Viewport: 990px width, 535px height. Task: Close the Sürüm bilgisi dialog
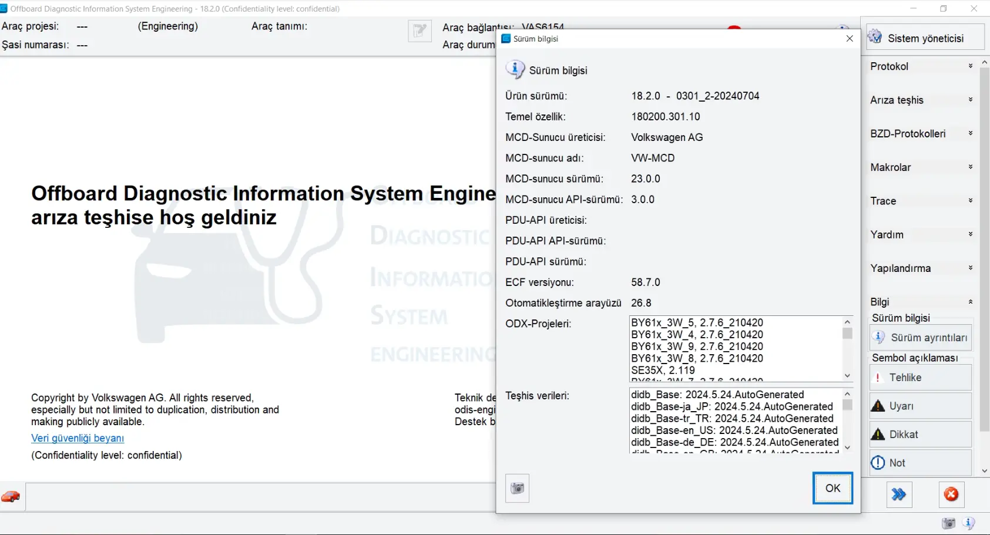(850, 39)
